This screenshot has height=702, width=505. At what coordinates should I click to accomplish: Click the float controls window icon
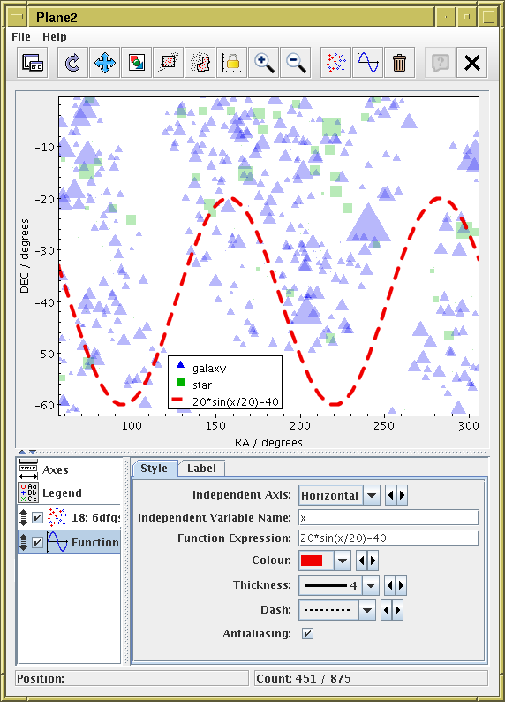(x=33, y=63)
